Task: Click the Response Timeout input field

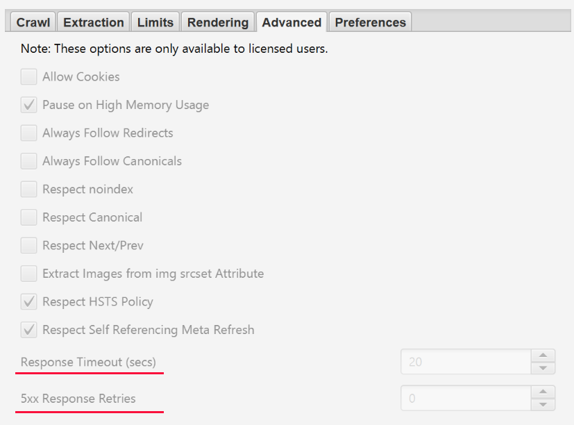Action: tap(465, 362)
